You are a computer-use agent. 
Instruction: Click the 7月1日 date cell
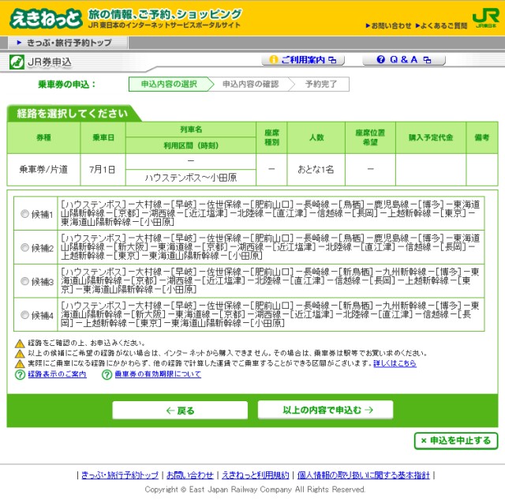click(x=103, y=170)
